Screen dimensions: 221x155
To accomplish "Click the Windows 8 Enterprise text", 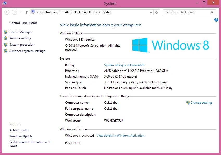I will click(80, 40).
